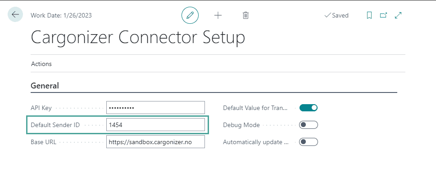Enable the Debug Mode switch

309,125
